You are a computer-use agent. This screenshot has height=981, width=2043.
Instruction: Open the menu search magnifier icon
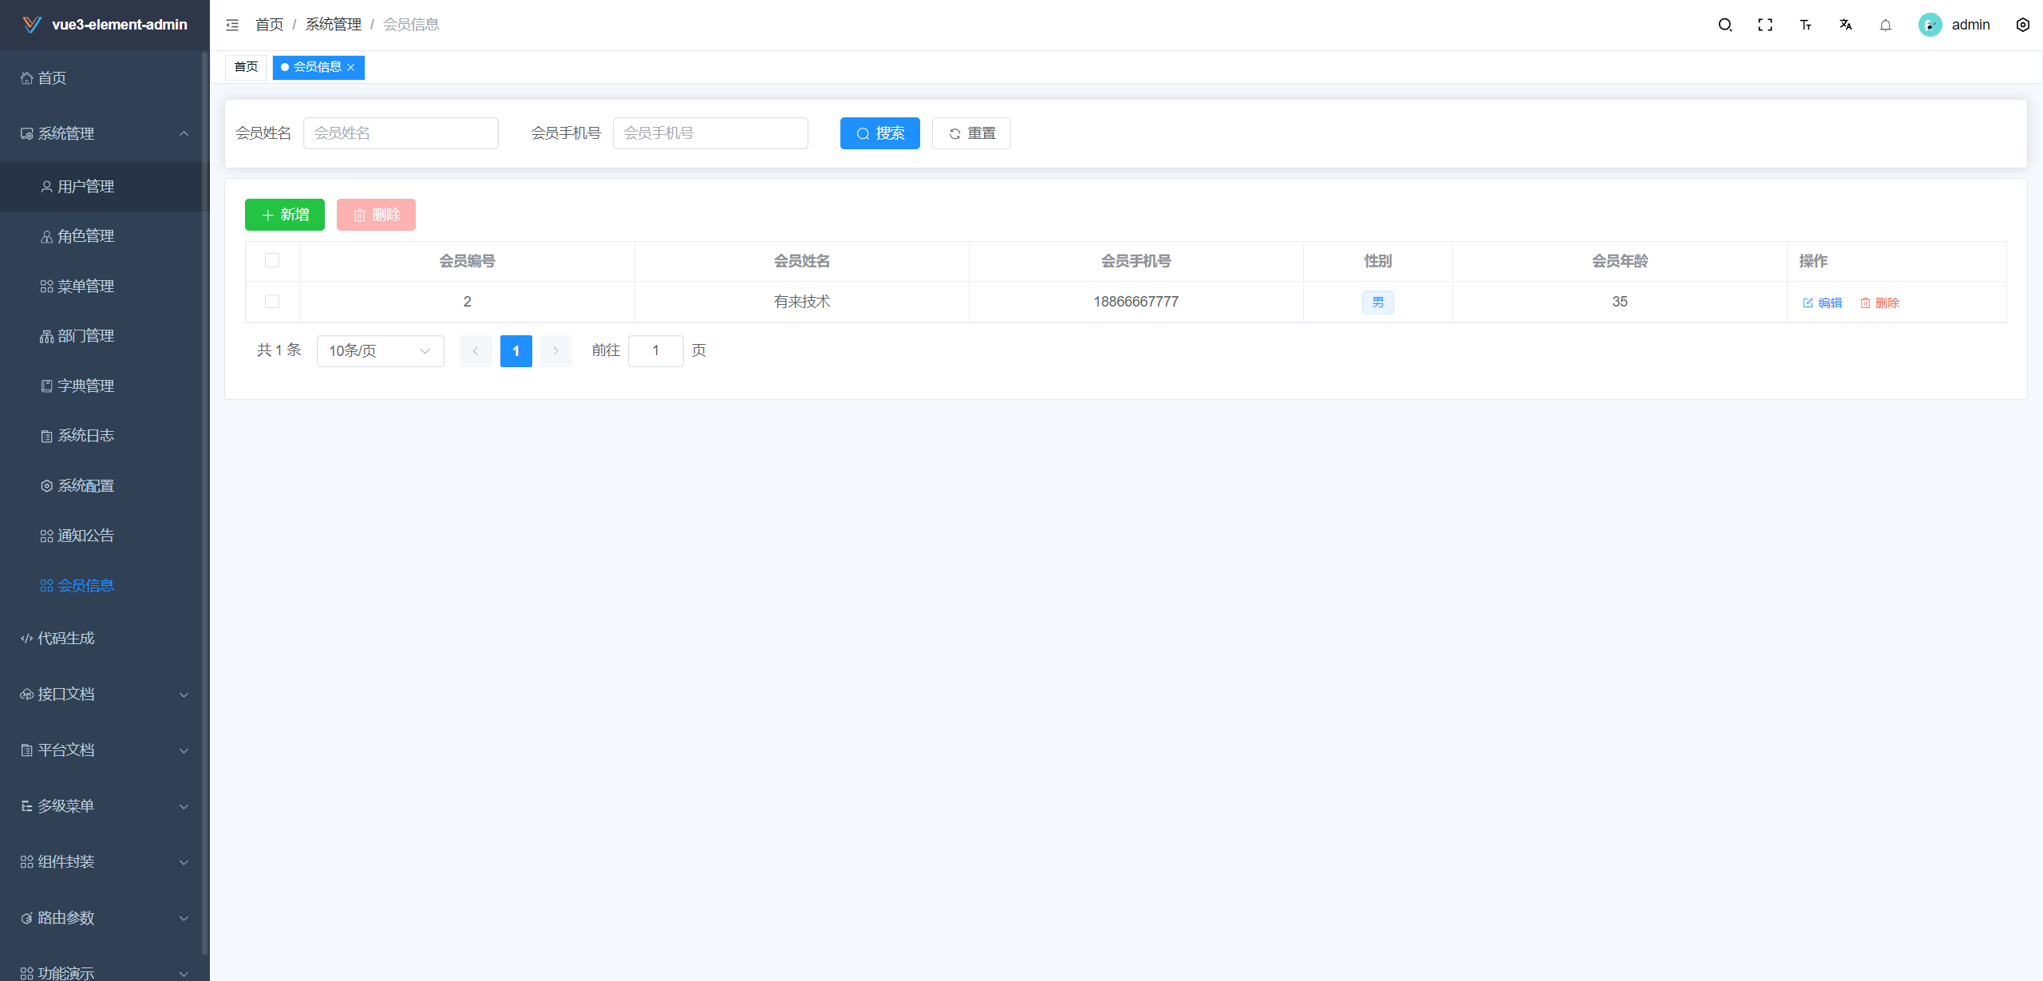point(1725,25)
